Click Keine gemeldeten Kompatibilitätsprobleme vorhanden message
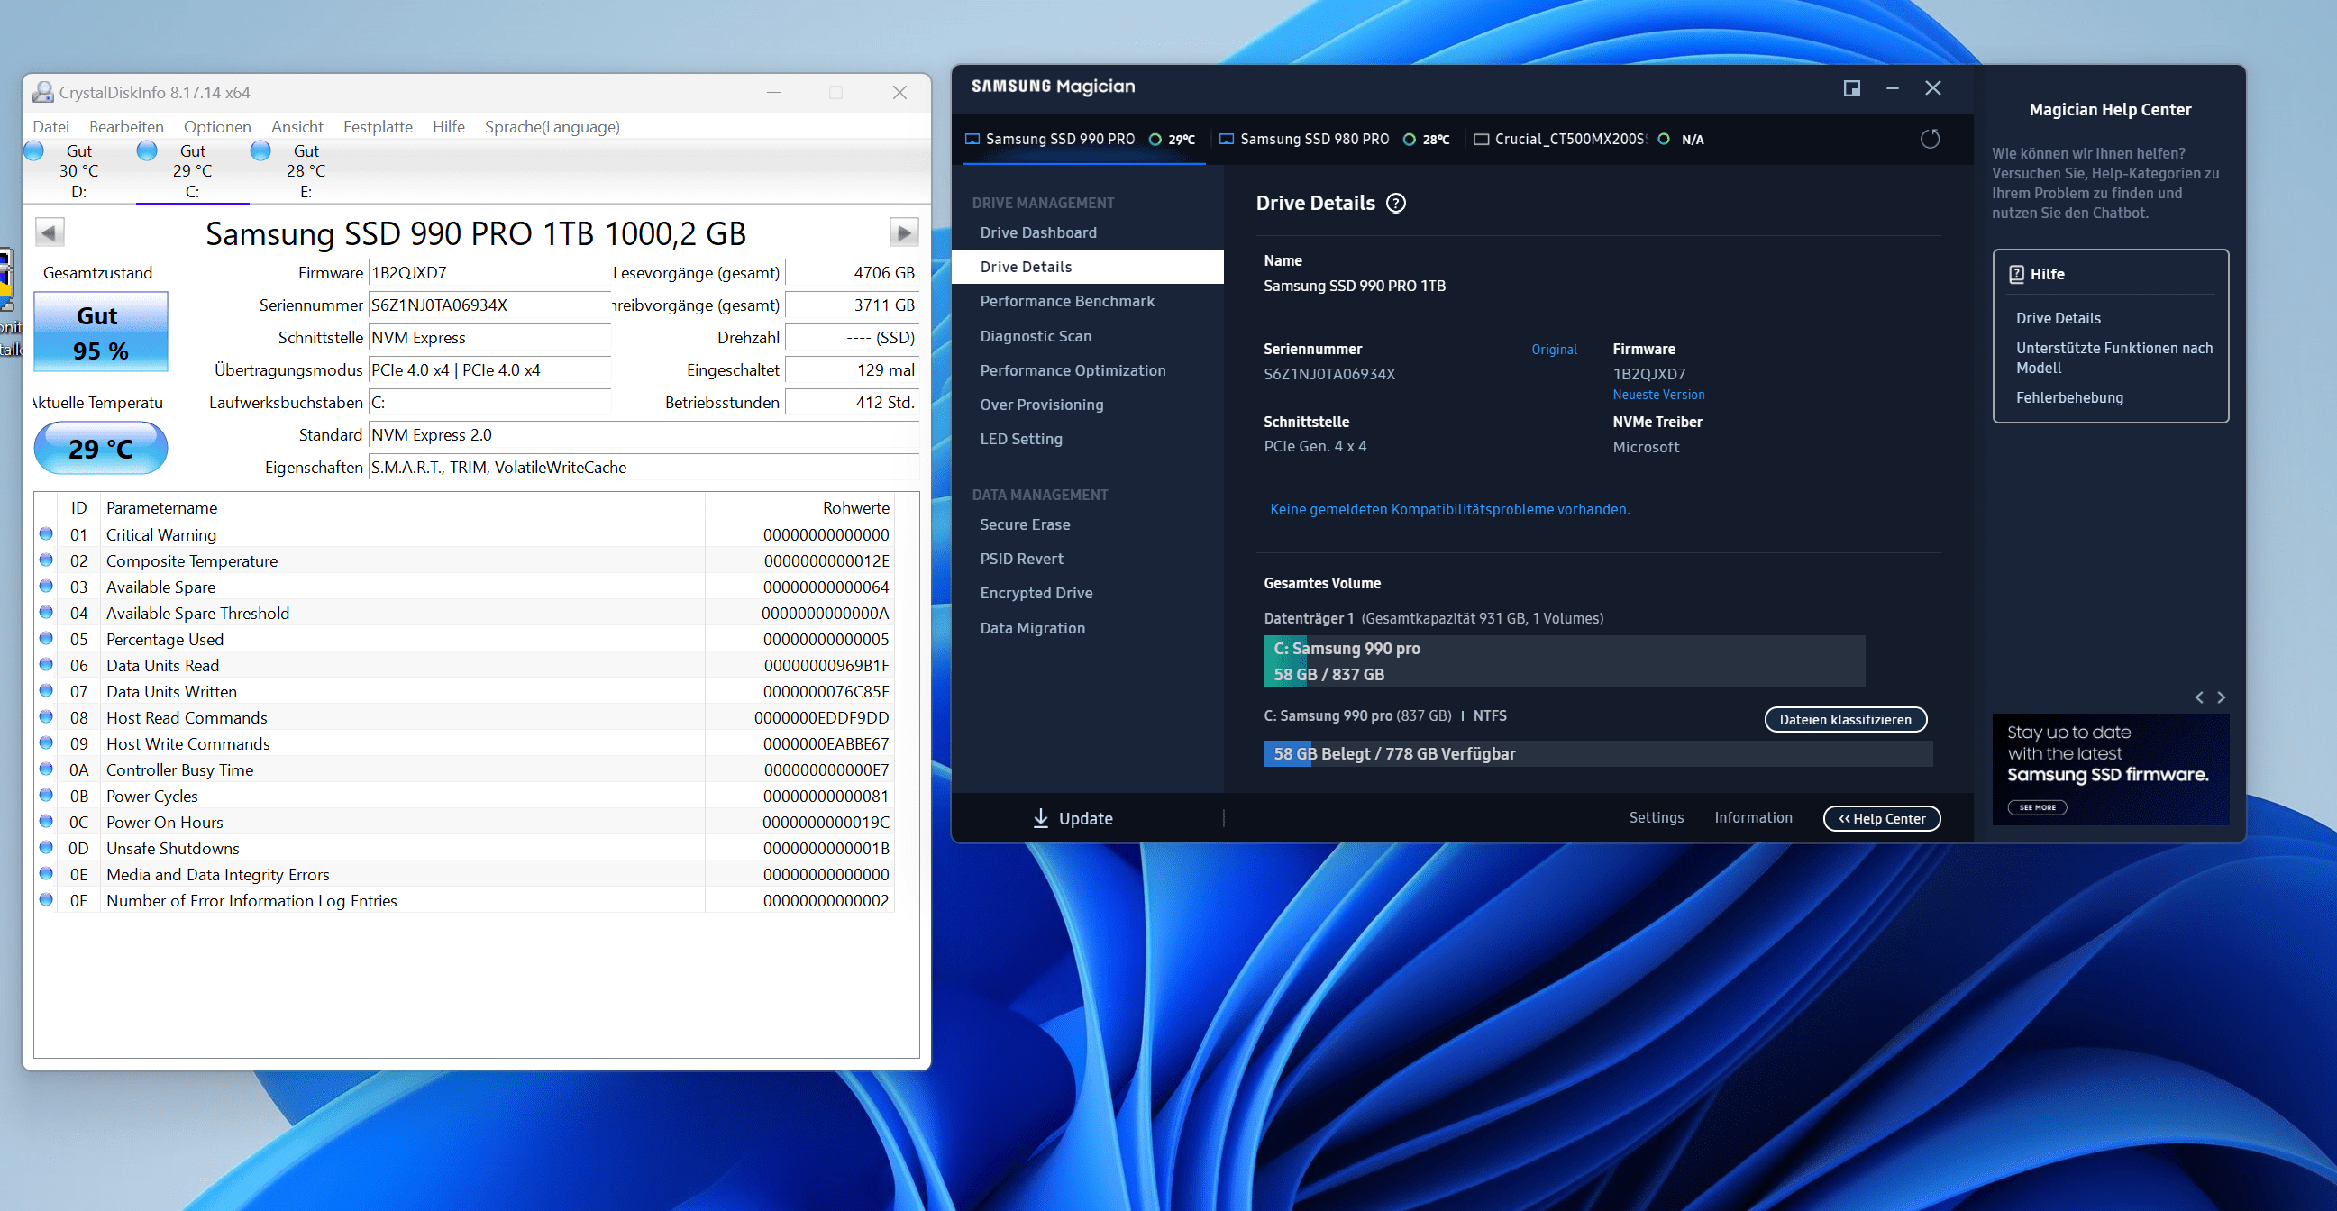Image resolution: width=2337 pixels, height=1211 pixels. click(x=1450, y=509)
